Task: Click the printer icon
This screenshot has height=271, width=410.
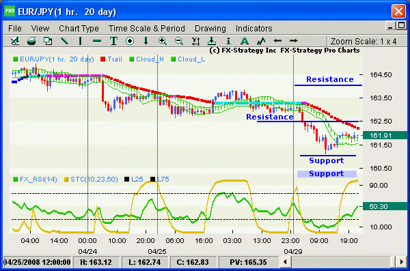Action: 31,41
